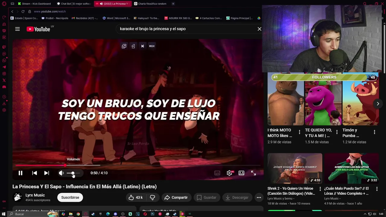Click the Descargar button

(x=237, y=197)
